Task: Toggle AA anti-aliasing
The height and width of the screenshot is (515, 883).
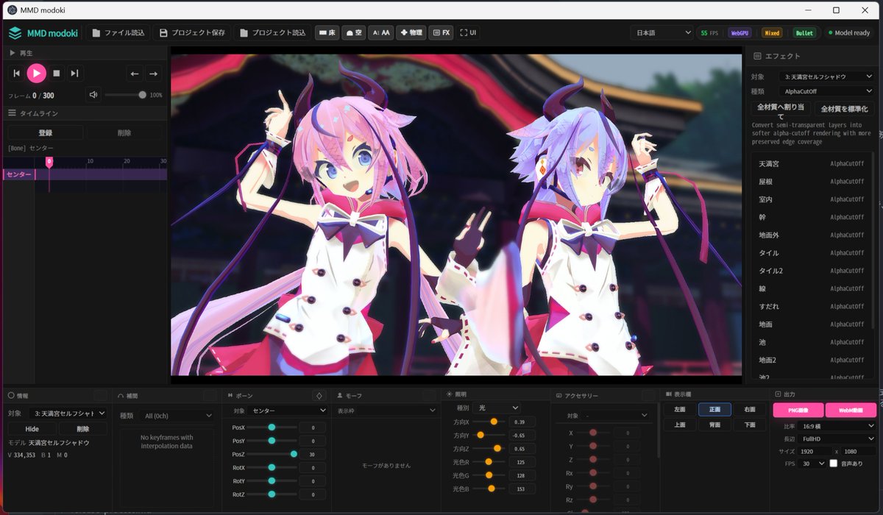Action: (x=381, y=33)
